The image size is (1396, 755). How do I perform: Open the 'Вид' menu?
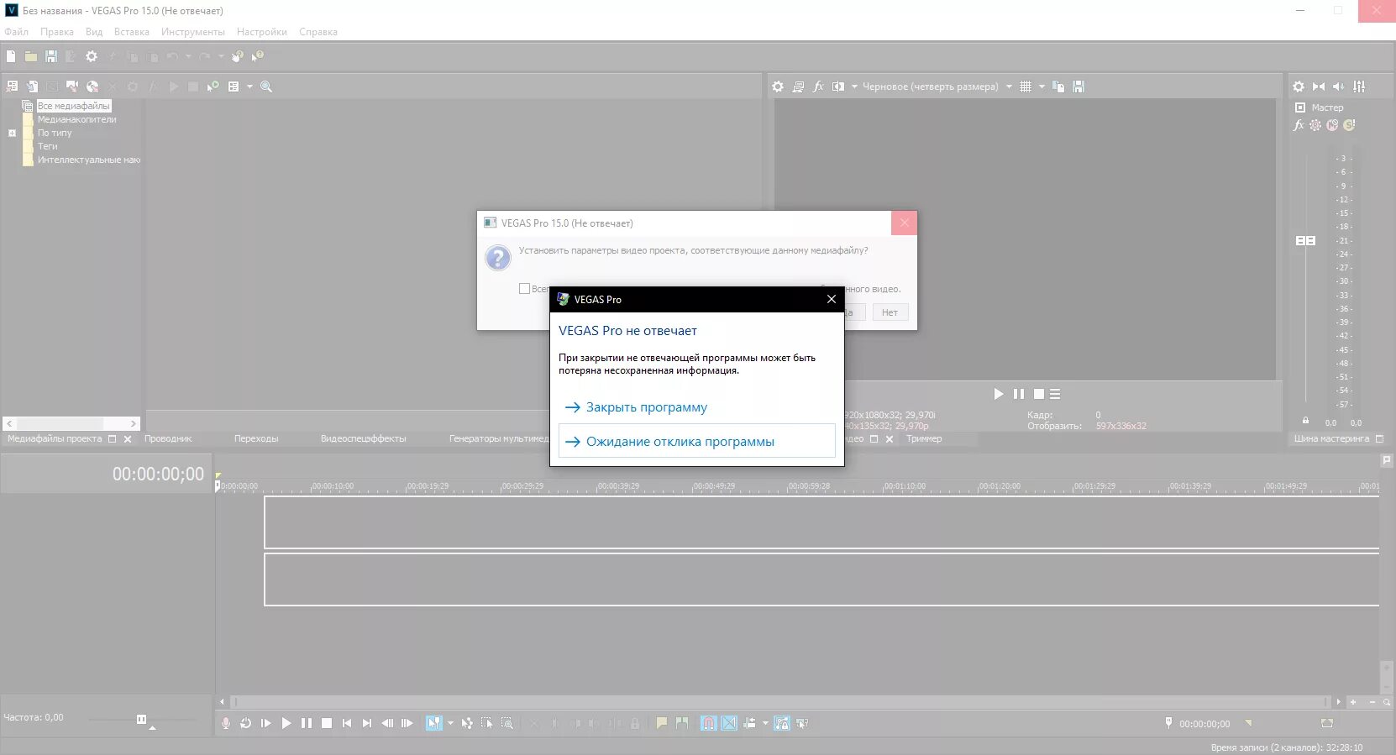click(94, 32)
